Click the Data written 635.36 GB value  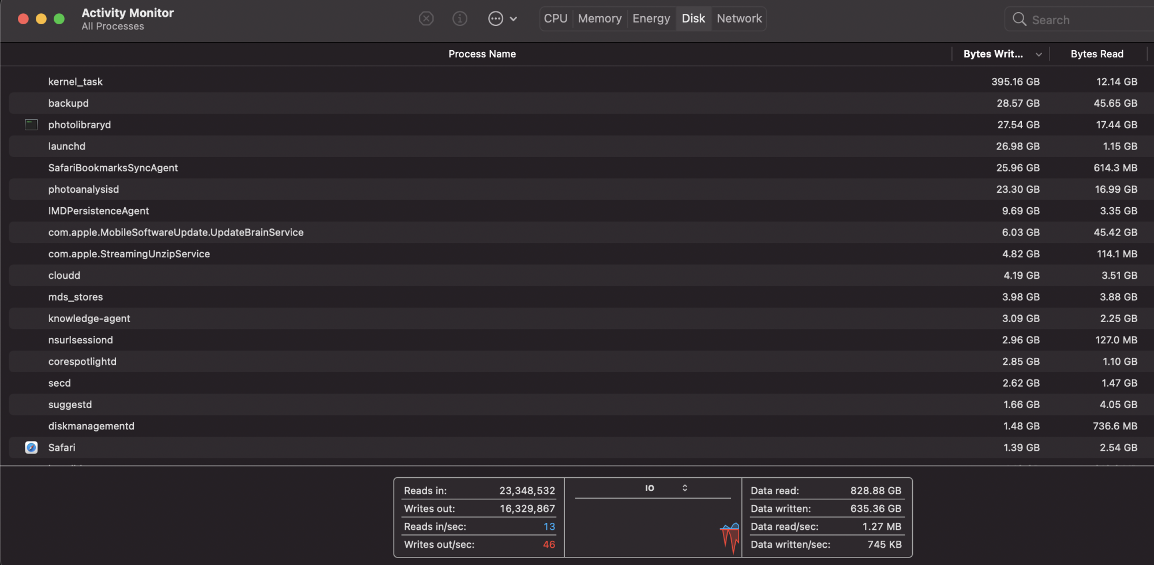coord(876,509)
